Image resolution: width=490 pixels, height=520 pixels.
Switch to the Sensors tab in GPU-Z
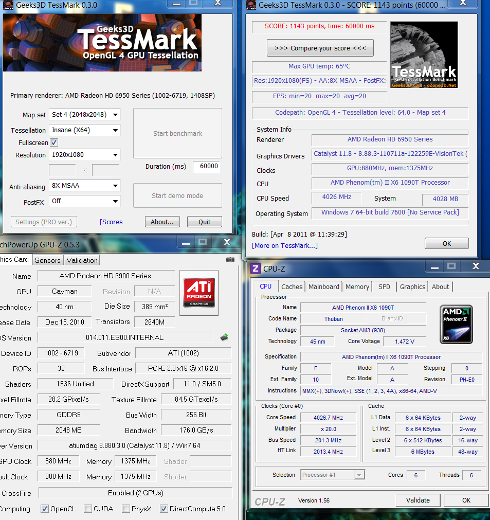coord(48,260)
